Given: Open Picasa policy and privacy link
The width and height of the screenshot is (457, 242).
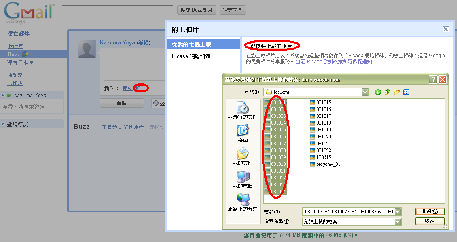Looking at the screenshot, I should pyautogui.click(x=334, y=62).
